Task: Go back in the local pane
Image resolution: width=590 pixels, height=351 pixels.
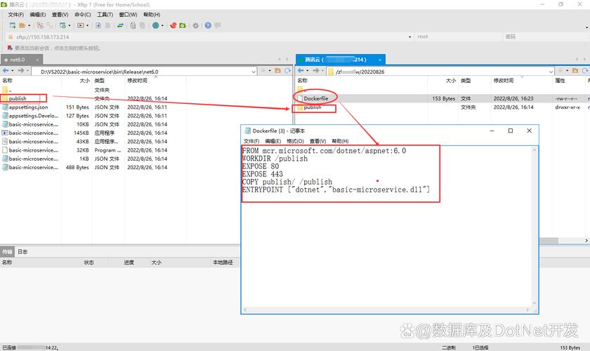Action: 6,70
